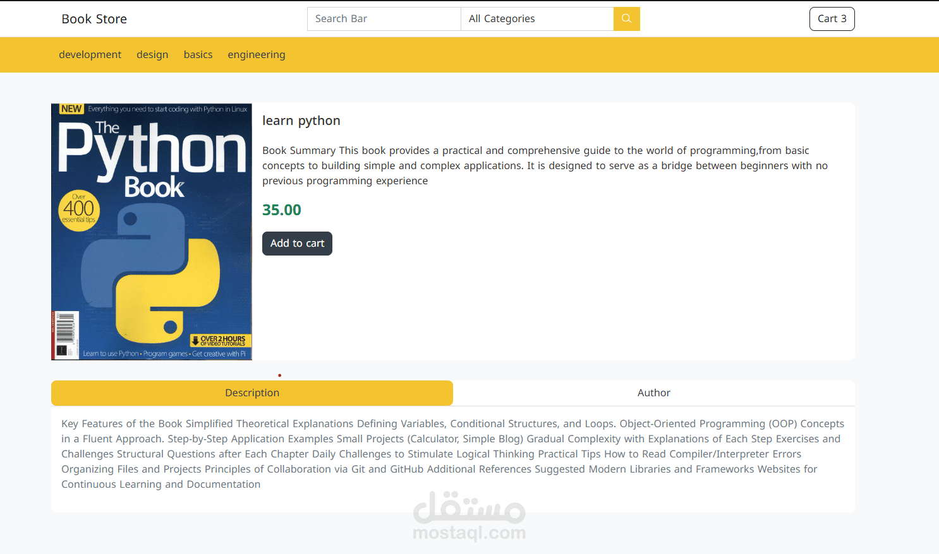The width and height of the screenshot is (939, 554).
Task: Select the development category
Action: coord(90,55)
